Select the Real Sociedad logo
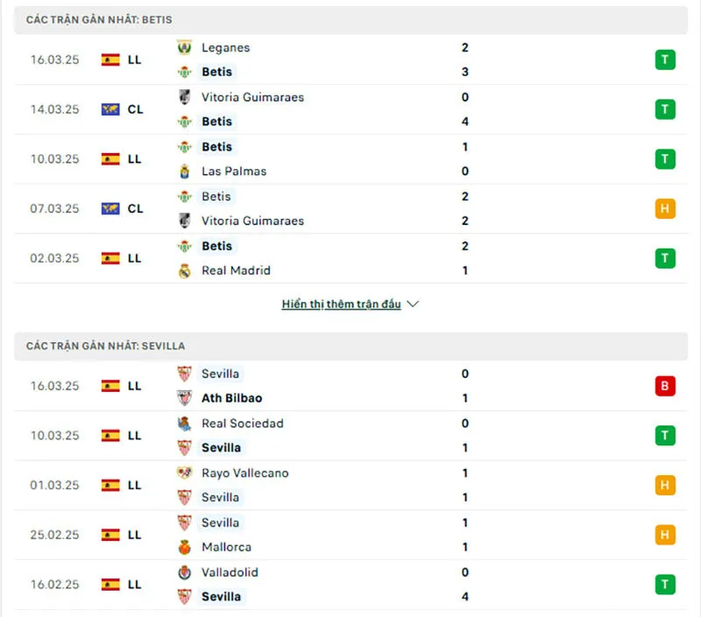Screen dimensions: 701x617 pyautogui.click(x=184, y=424)
